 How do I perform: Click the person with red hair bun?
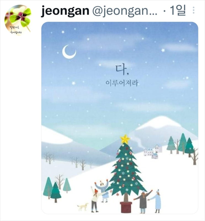pyautogui.click(x=95, y=199)
